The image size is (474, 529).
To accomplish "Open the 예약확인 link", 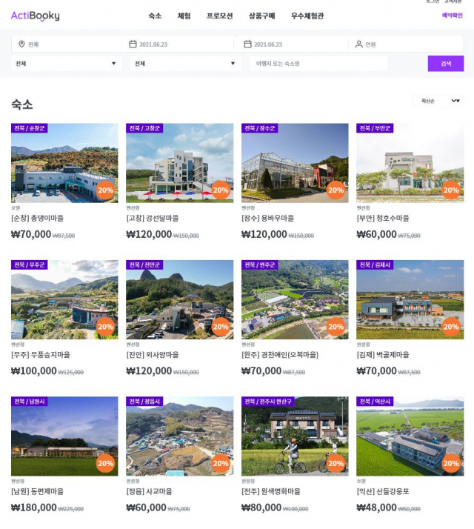I will click(452, 15).
